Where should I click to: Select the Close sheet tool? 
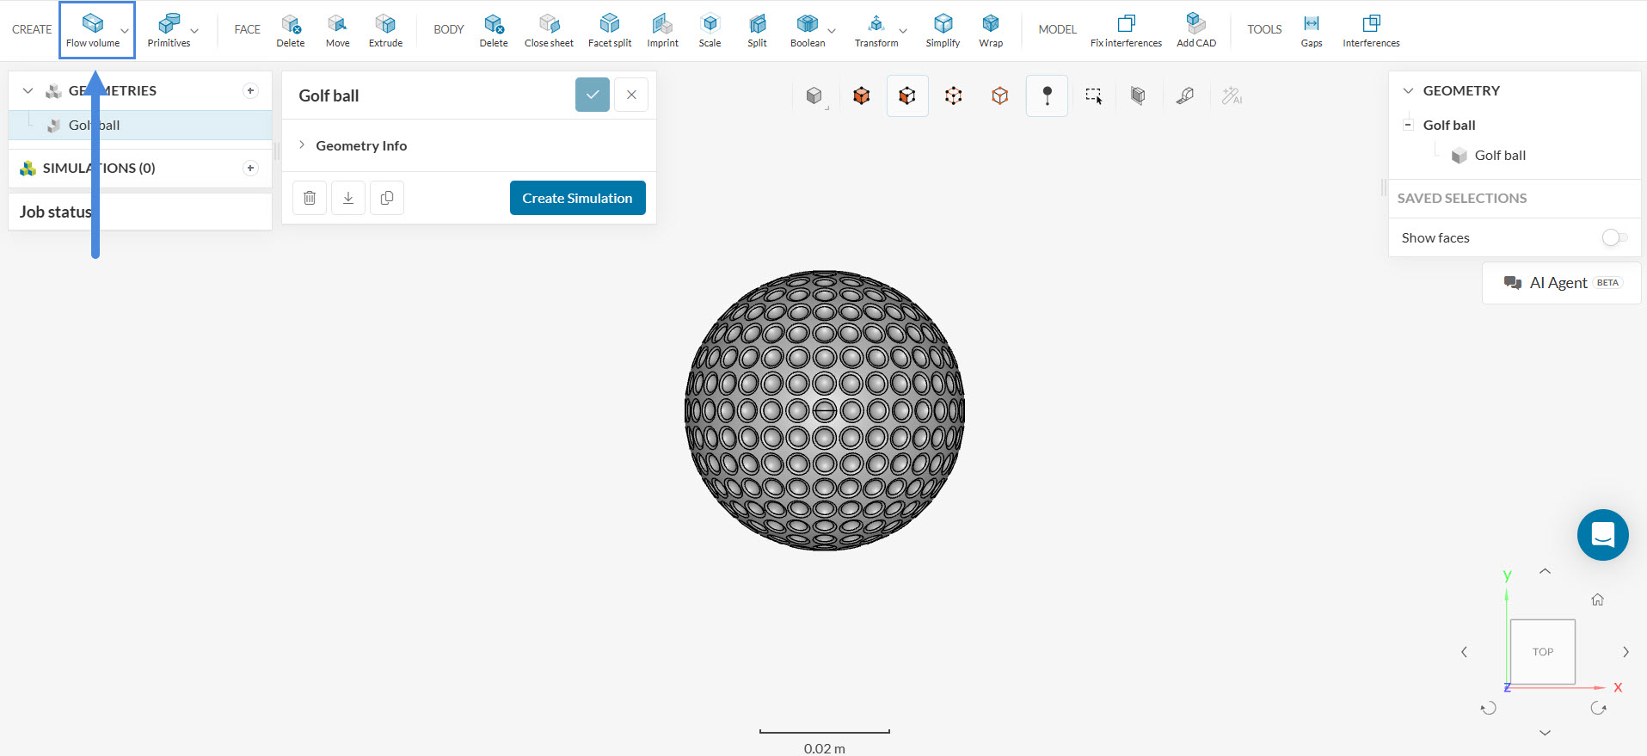pos(549,30)
